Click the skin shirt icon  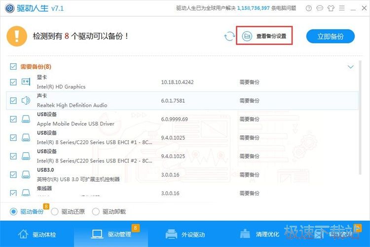pyautogui.click(x=331, y=8)
